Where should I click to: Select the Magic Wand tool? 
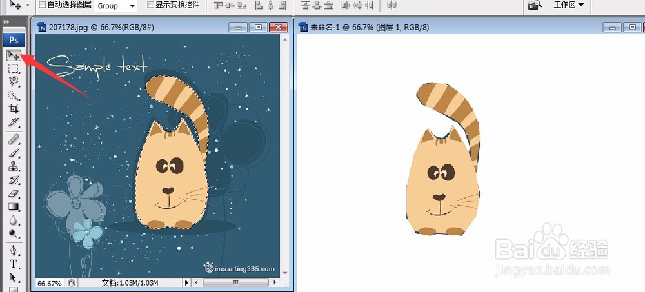pos(14,95)
